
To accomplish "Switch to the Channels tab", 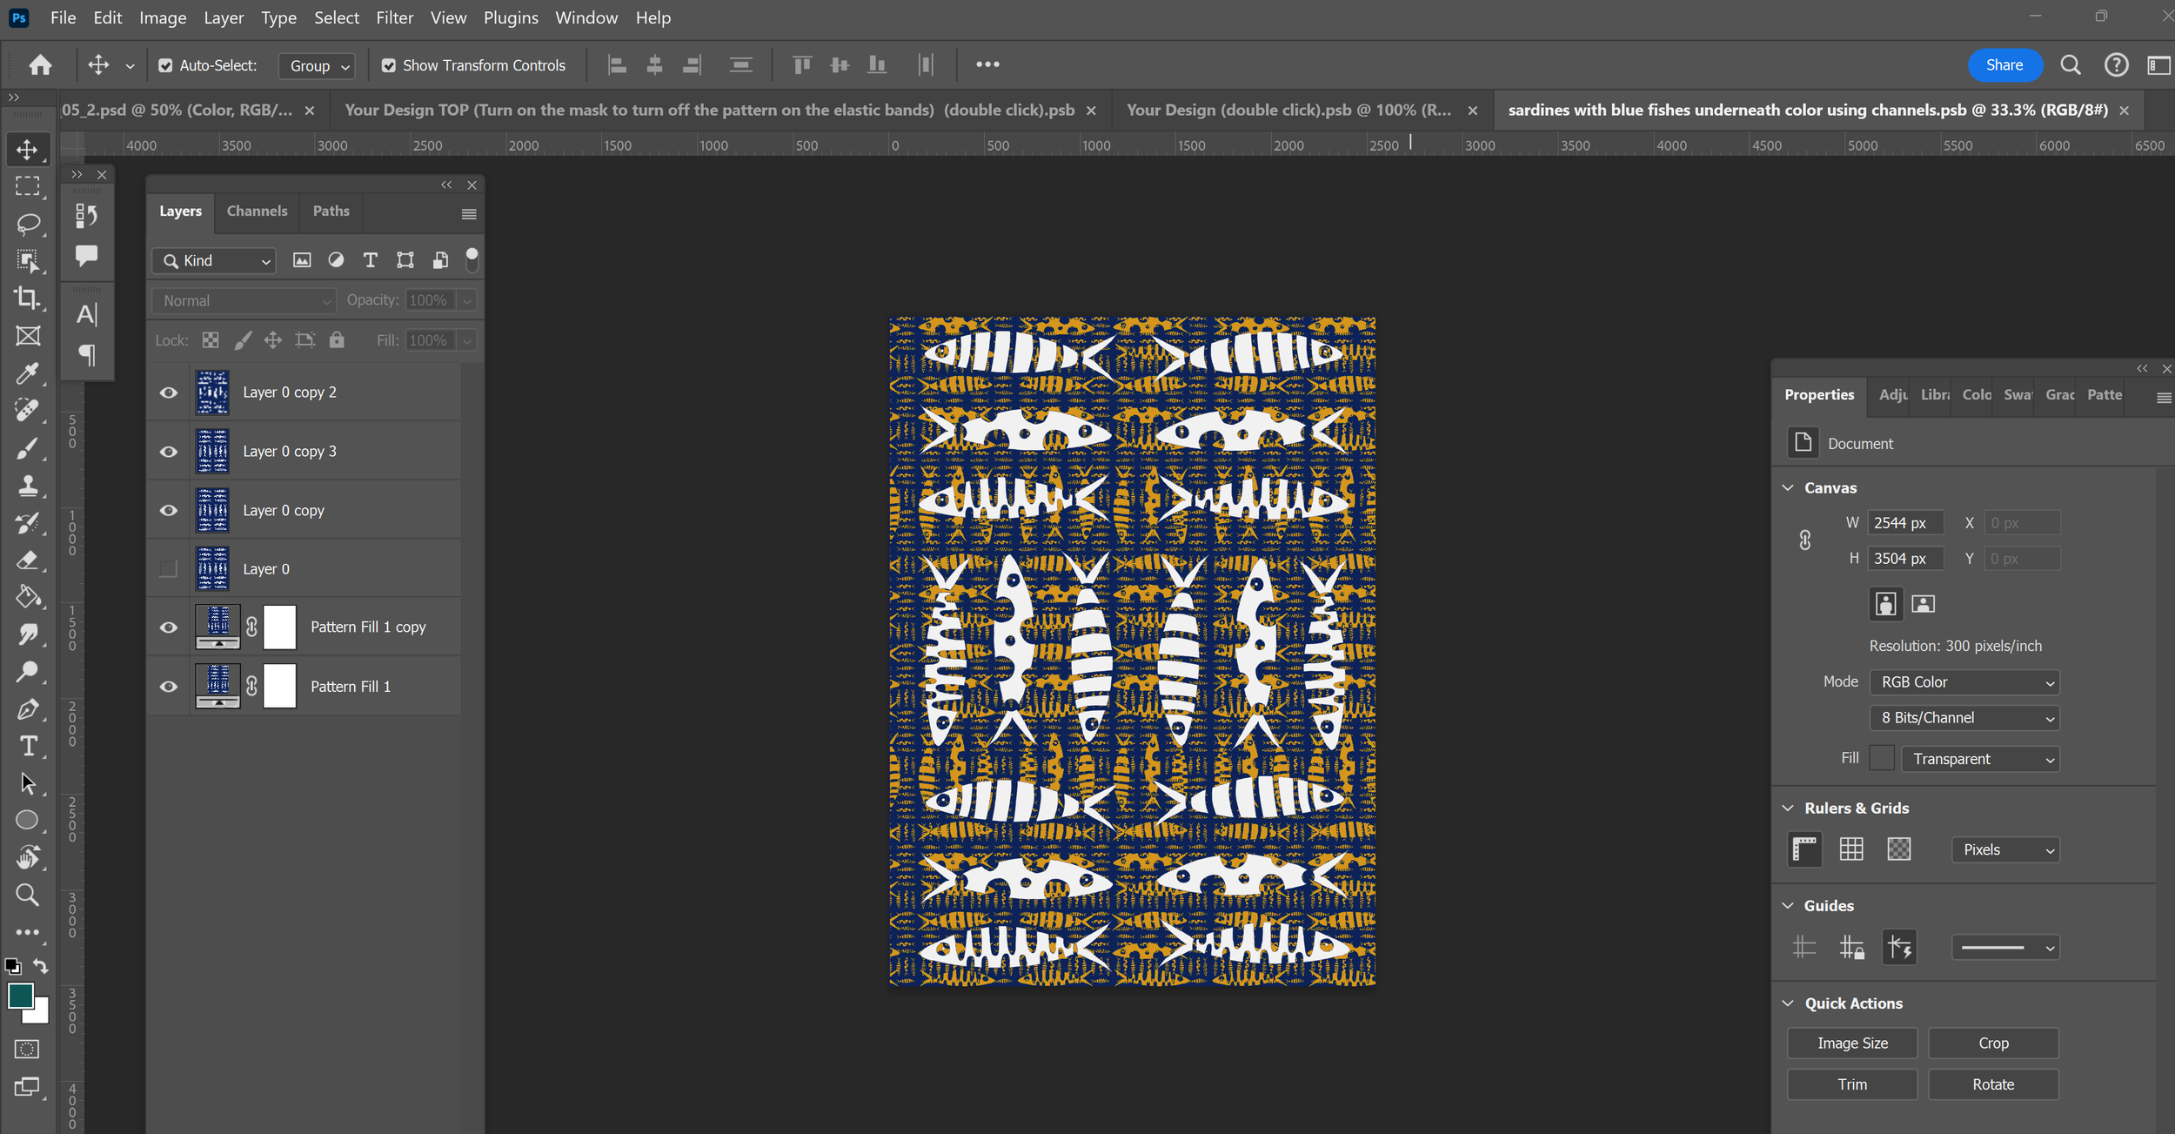I will pos(257,211).
